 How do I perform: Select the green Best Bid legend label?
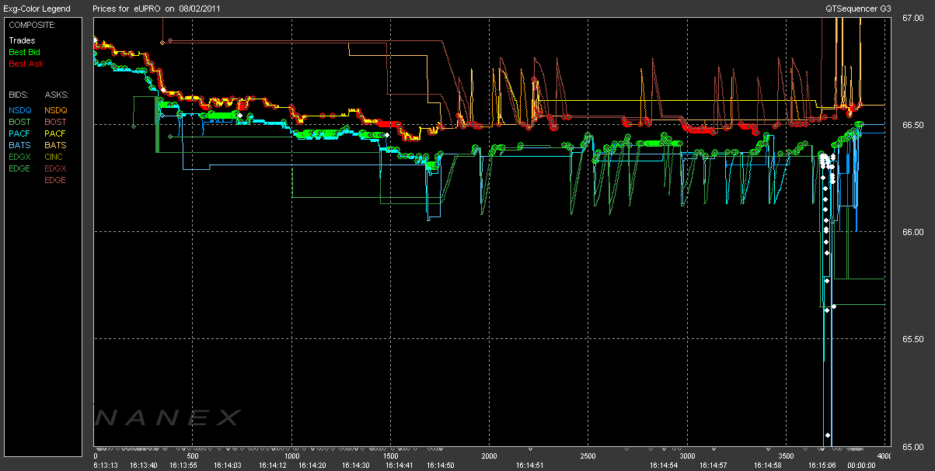tap(25, 52)
